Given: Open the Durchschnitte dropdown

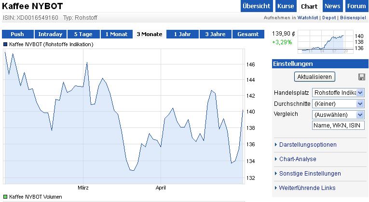Looking at the screenshot, I should (338, 103).
